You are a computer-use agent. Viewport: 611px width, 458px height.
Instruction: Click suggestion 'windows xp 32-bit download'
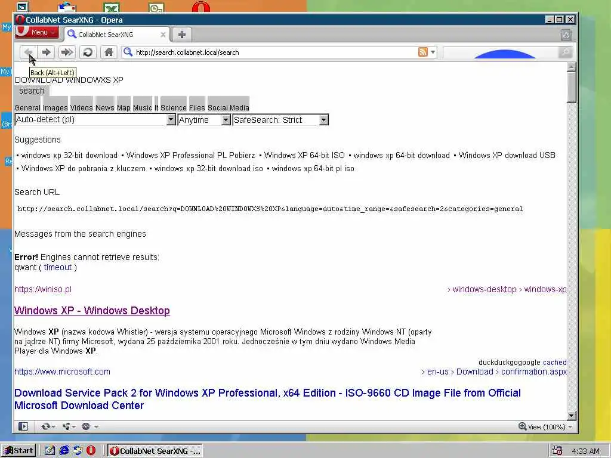(x=69, y=156)
